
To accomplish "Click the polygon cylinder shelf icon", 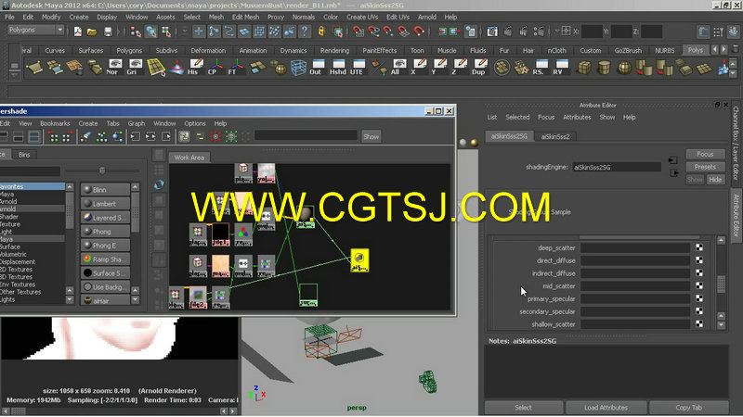I will pos(604,67).
